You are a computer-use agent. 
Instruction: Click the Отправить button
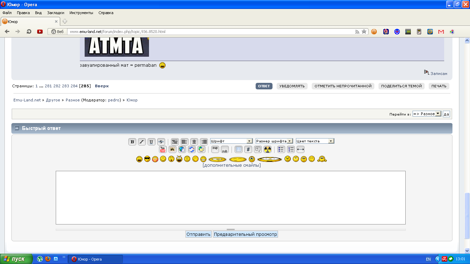(x=198, y=234)
